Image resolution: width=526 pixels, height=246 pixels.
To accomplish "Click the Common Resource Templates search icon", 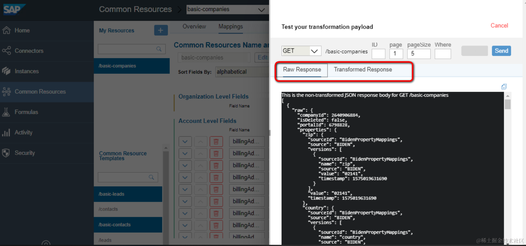I will coord(151,177).
